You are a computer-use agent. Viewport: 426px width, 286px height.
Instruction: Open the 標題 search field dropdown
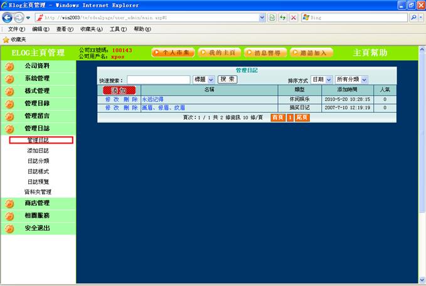(x=211, y=80)
